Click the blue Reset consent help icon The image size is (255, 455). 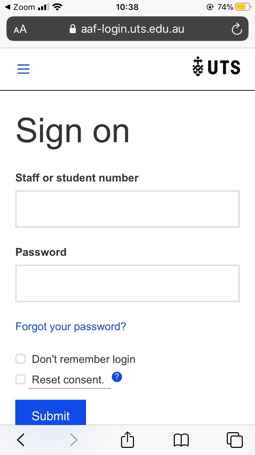(117, 377)
